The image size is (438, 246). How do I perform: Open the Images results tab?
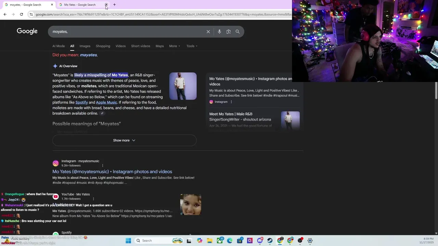tap(85, 46)
